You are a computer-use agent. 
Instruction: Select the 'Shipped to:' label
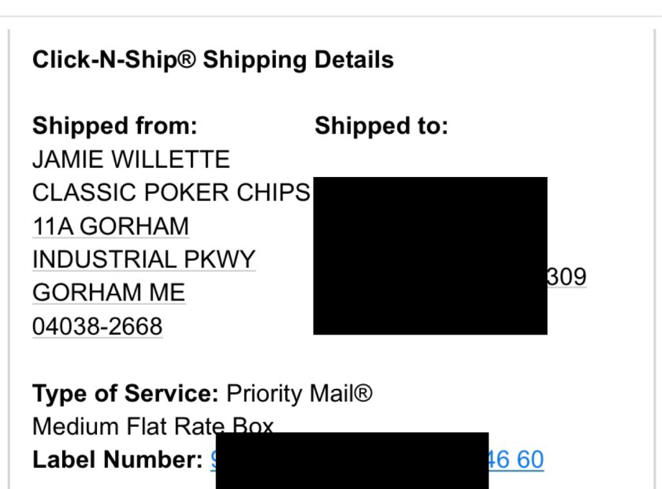point(381,125)
